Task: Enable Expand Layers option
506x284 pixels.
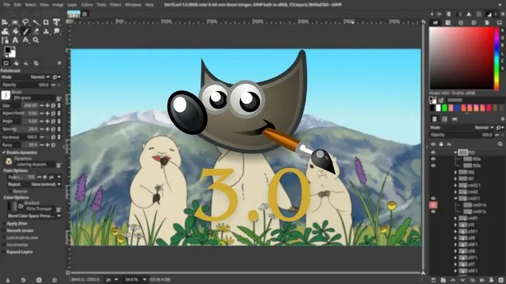Action: pos(4,252)
